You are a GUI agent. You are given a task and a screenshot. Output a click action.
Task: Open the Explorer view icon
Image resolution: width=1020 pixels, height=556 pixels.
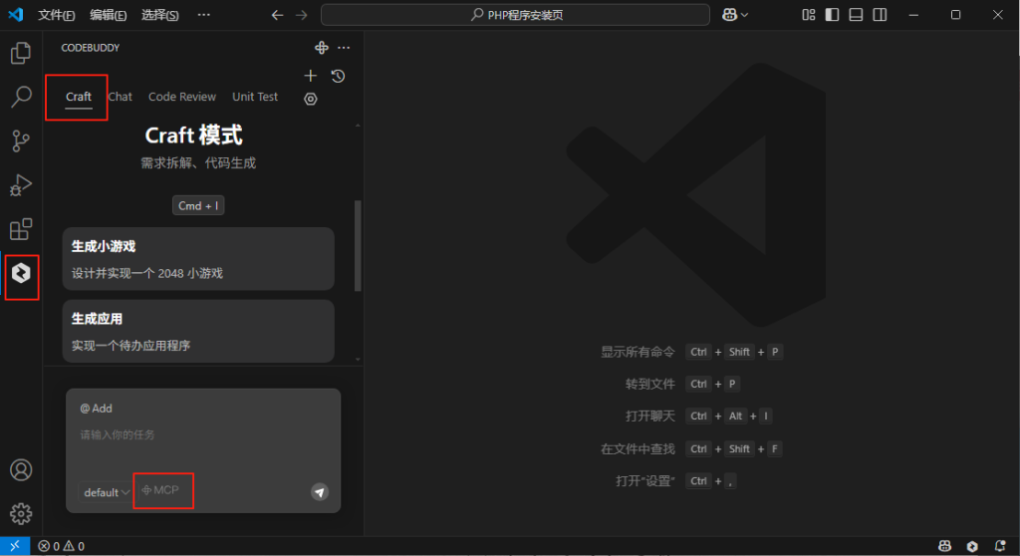click(x=21, y=54)
